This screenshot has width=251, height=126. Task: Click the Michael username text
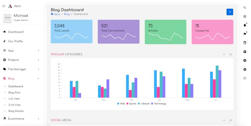tap(21, 15)
